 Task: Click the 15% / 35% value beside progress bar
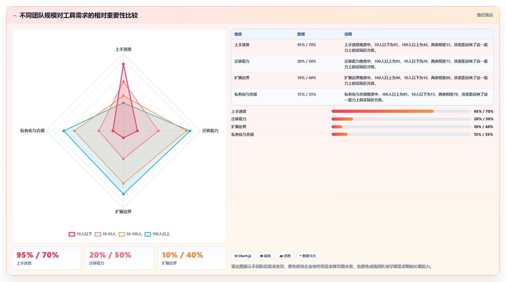484,135
